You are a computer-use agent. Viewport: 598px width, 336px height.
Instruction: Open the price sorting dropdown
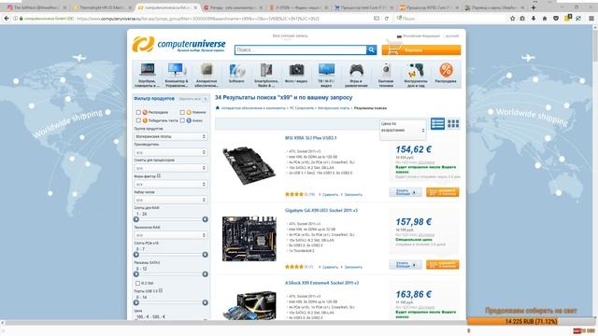tap(403, 130)
